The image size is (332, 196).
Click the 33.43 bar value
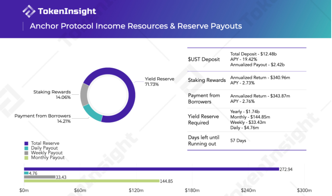[x=61, y=177]
